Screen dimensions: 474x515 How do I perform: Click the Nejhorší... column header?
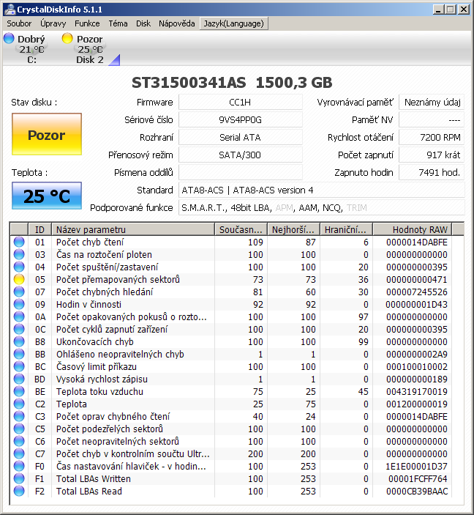point(293,229)
